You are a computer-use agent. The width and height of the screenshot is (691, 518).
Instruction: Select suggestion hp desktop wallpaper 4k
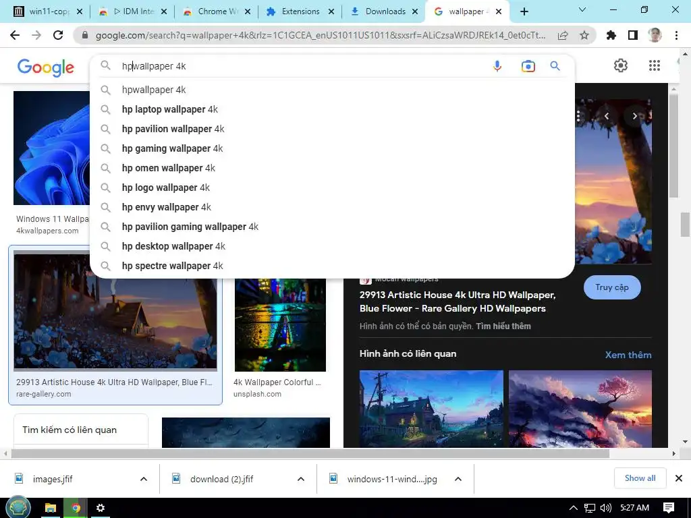click(332, 246)
